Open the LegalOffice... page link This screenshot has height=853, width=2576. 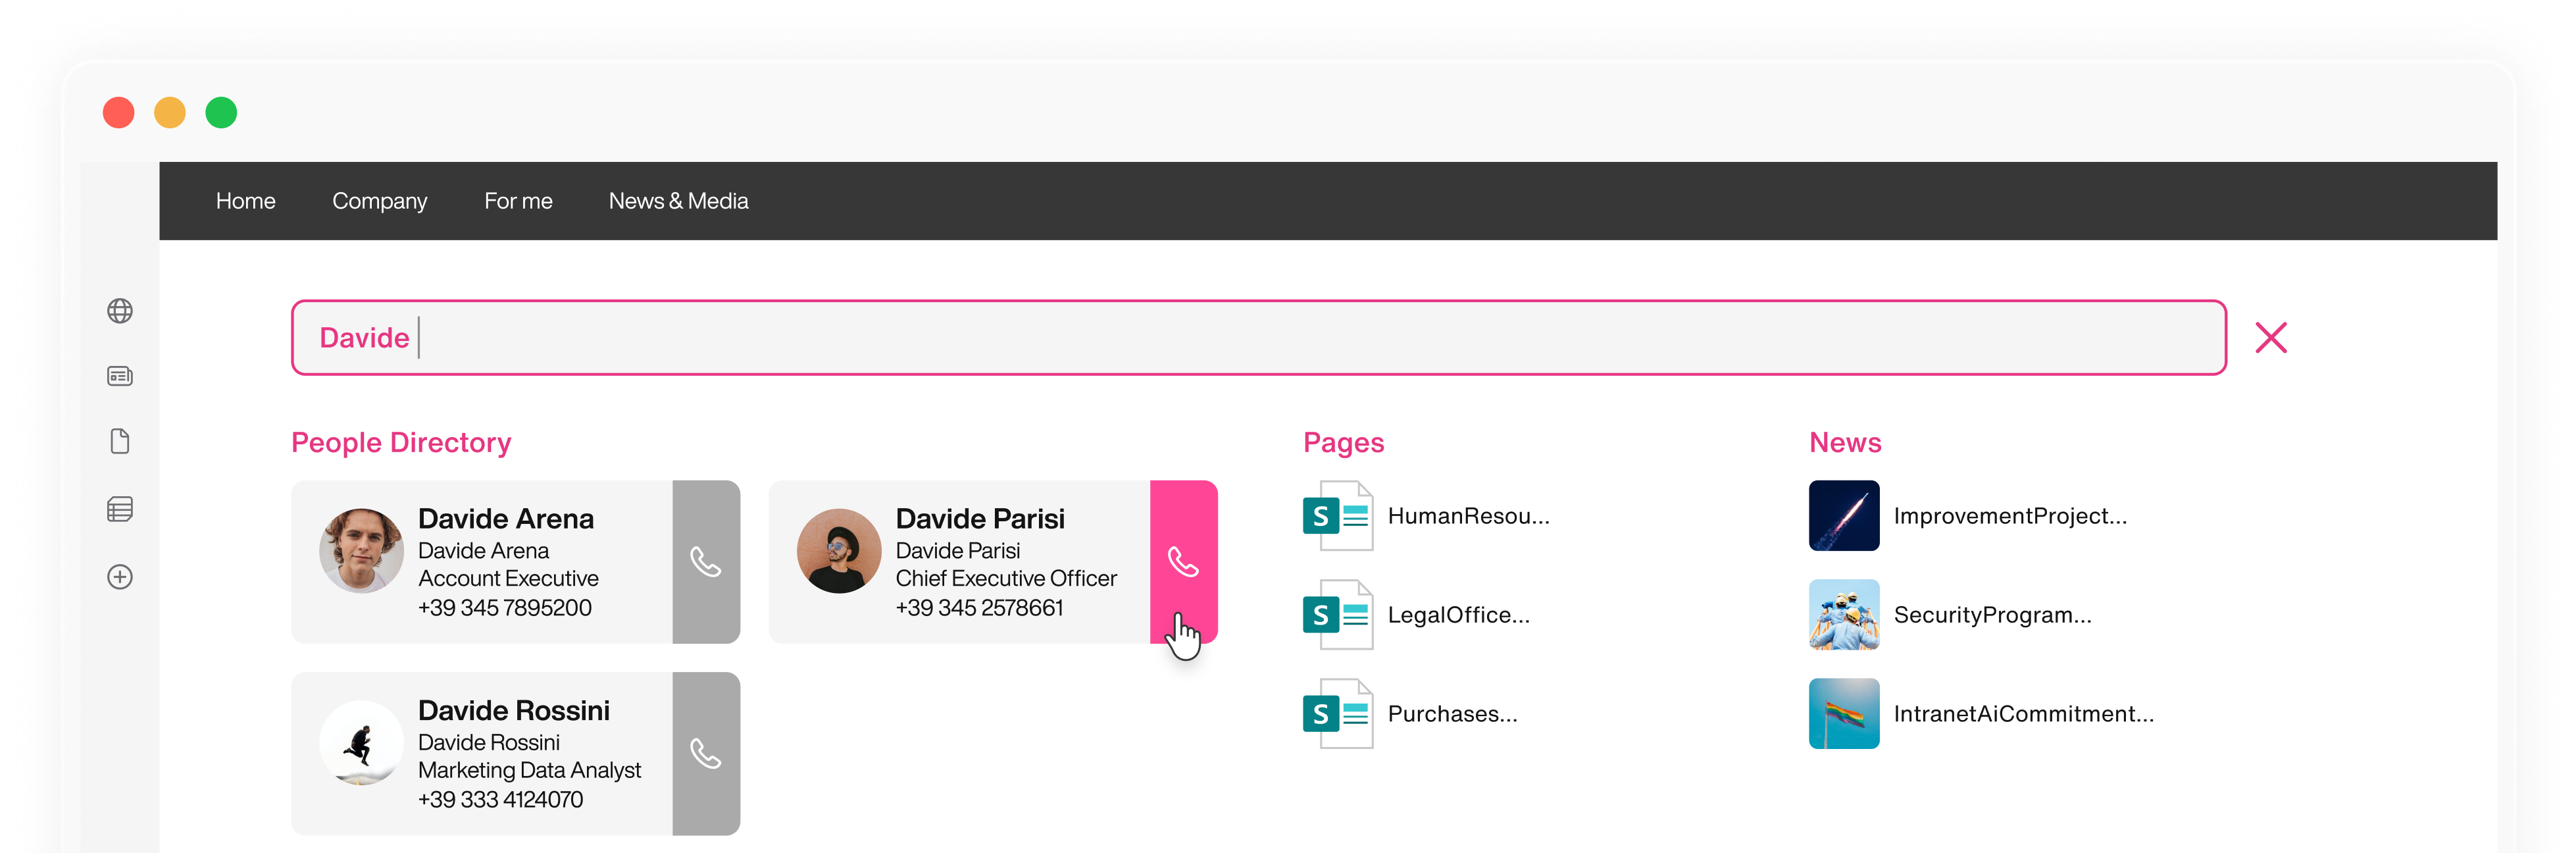[x=1458, y=615]
